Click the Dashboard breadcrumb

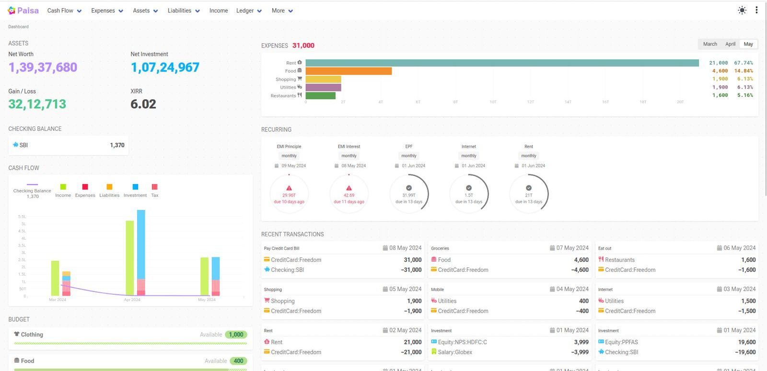pos(18,27)
